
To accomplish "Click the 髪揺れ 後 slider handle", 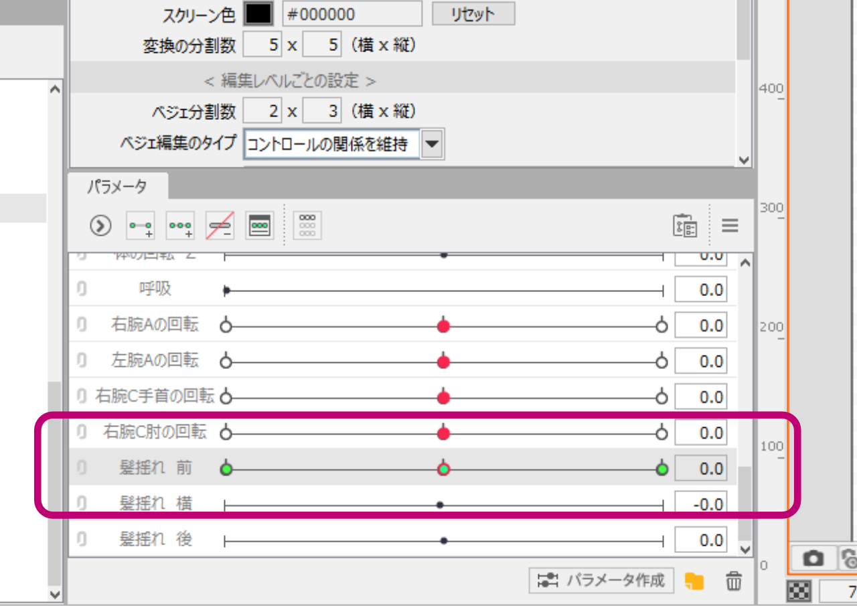I will click(x=443, y=540).
